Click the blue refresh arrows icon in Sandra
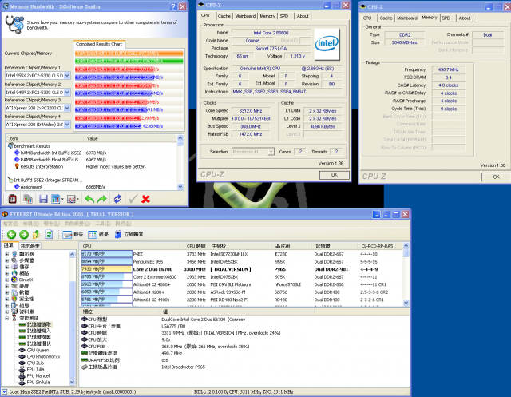 [x=117, y=199]
